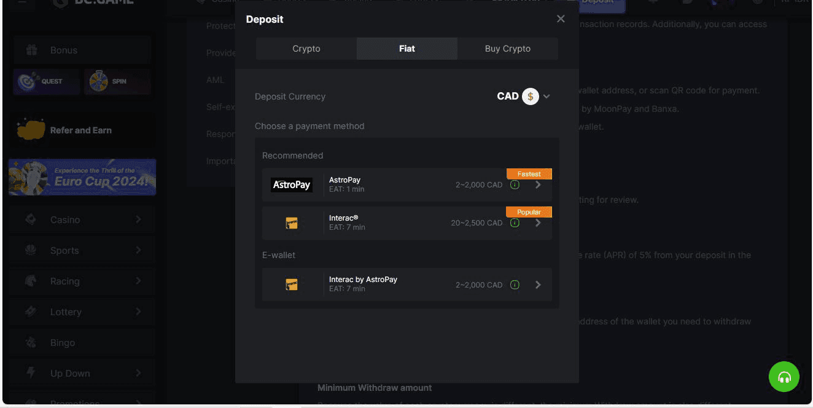Screen dimensions: 813x408
Task: Open the Buy Crypto tab
Action: tap(508, 49)
